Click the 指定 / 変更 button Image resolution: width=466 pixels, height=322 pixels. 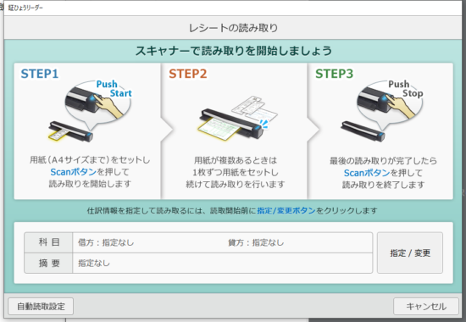click(410, 253)
